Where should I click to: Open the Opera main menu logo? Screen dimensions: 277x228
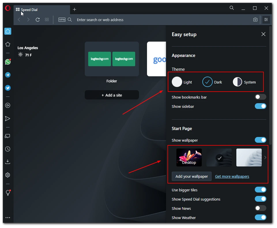tap(8, 8)
